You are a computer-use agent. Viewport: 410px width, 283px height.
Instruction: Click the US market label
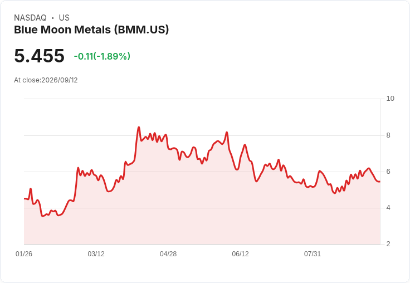pyautogui.click(x=64, y=18)
